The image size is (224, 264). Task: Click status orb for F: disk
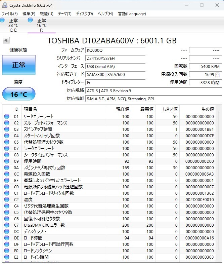click(30, 20)
